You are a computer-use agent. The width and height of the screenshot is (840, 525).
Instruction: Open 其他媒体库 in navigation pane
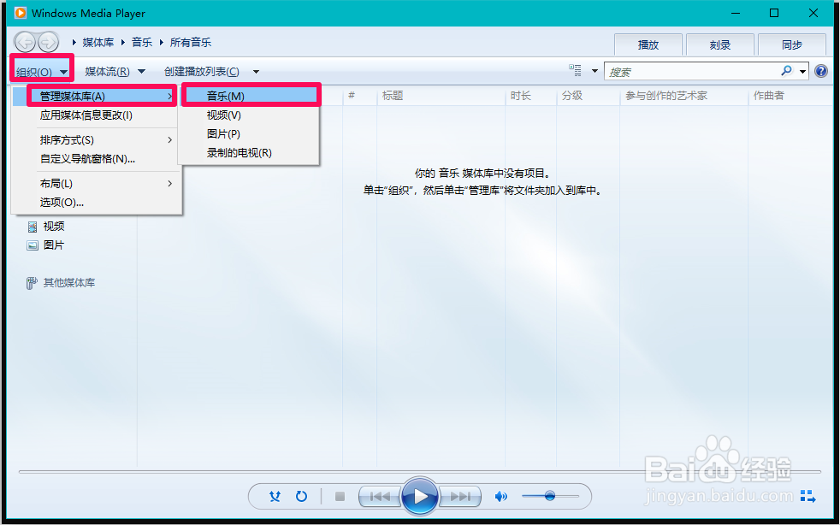[x=69, y=283]
